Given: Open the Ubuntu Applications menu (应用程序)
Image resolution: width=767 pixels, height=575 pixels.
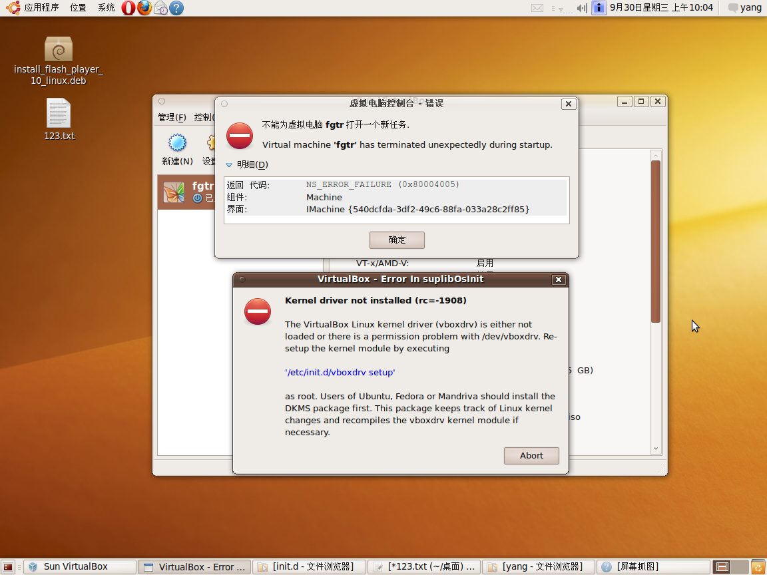Looking at the screenshot, I should pyautogui.click(x=41, y=7).
